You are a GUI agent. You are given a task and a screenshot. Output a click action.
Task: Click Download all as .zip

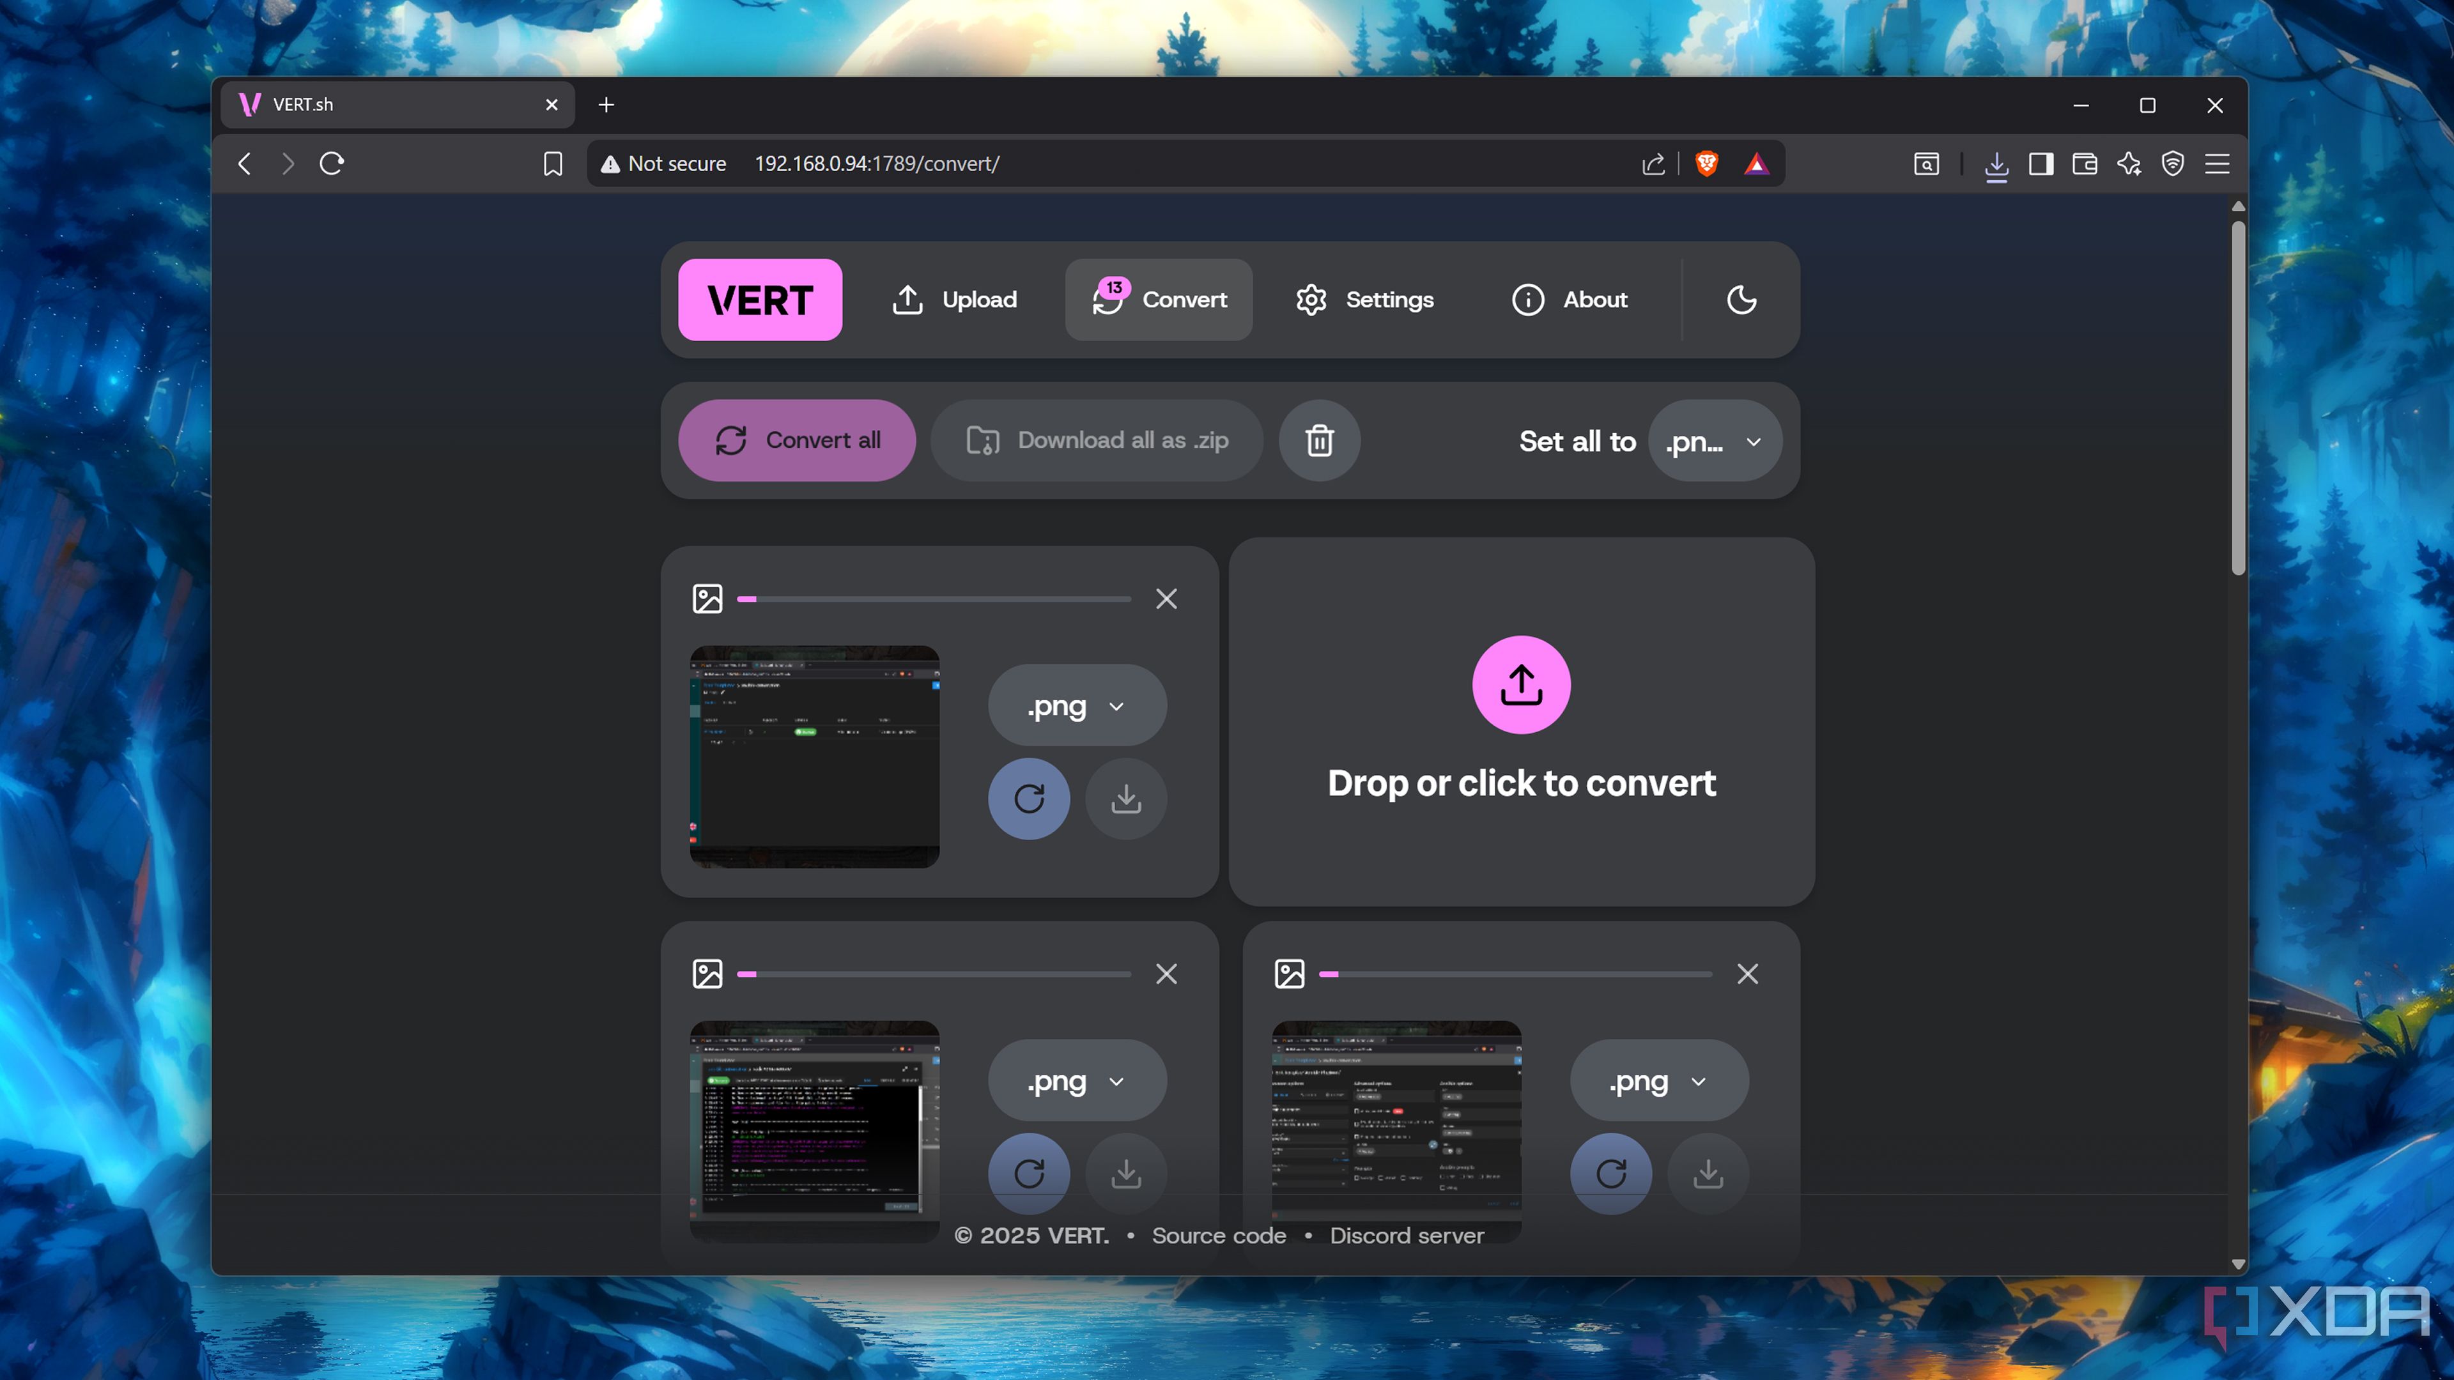pyautogui.click(x=1097, y=440)
